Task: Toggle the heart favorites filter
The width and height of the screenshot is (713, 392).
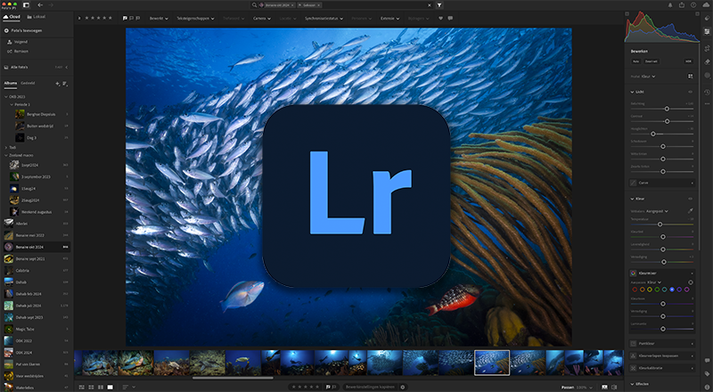Action: (440, 18)
